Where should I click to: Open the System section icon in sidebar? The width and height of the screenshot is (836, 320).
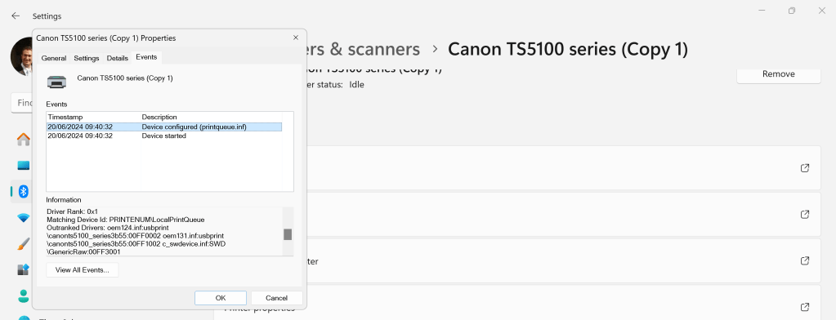(24, 166)
